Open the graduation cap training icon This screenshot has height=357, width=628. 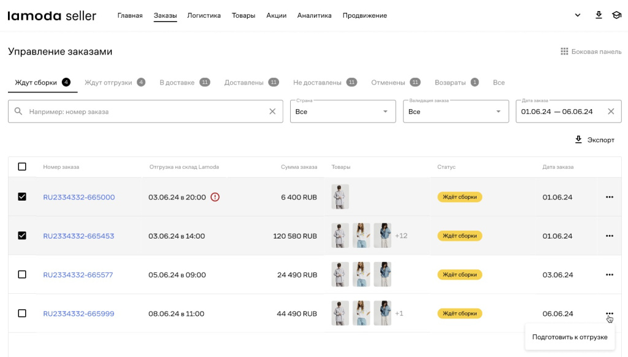tap(616, 15)
